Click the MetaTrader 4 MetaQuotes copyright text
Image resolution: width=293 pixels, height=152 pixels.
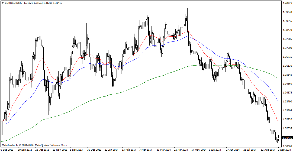(34, 145)
